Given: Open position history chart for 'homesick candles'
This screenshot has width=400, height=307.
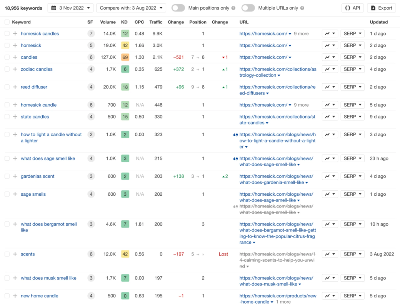Looking at the screenshot, I should (x=330, y=33).
